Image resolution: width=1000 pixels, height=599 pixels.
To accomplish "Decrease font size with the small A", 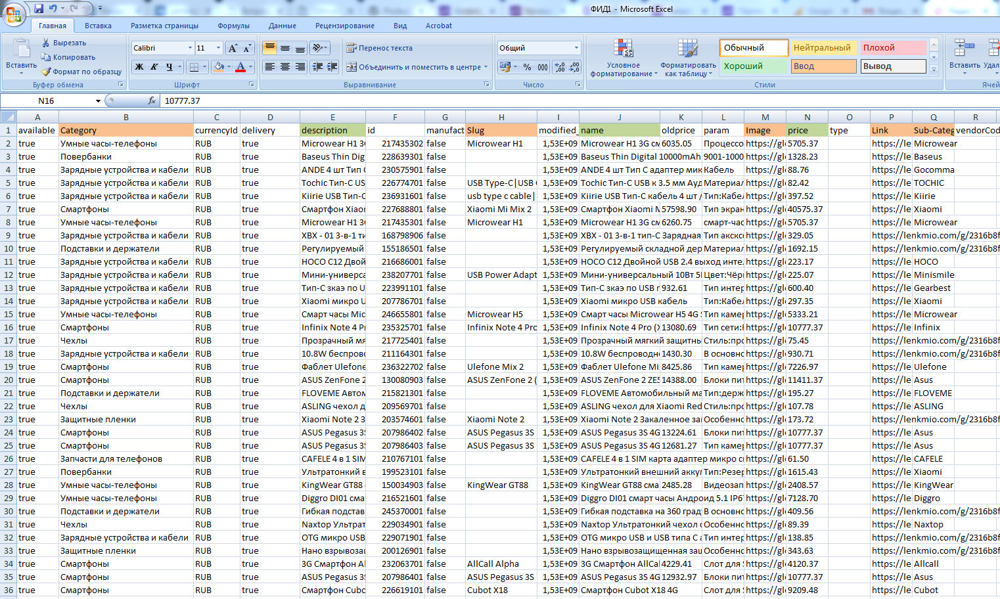I will tap(247, 48).
